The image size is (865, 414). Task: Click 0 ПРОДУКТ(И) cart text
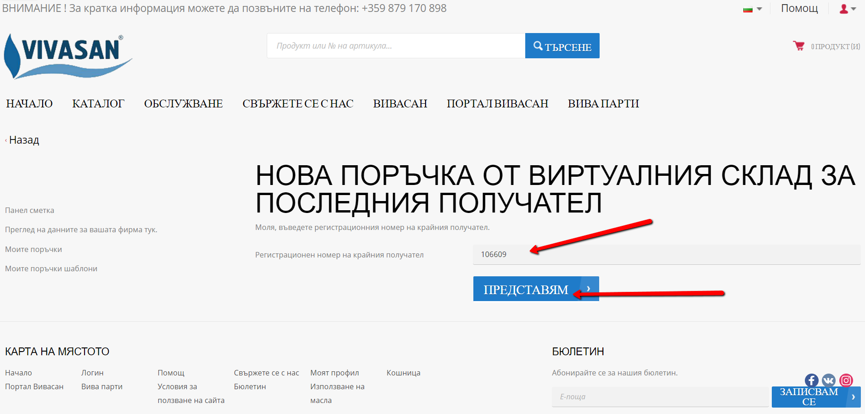pyautogui.click(x=836, y=46)
